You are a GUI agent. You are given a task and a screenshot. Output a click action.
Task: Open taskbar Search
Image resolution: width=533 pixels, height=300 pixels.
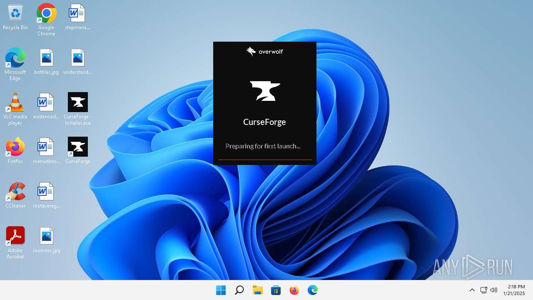click(239, 290)
